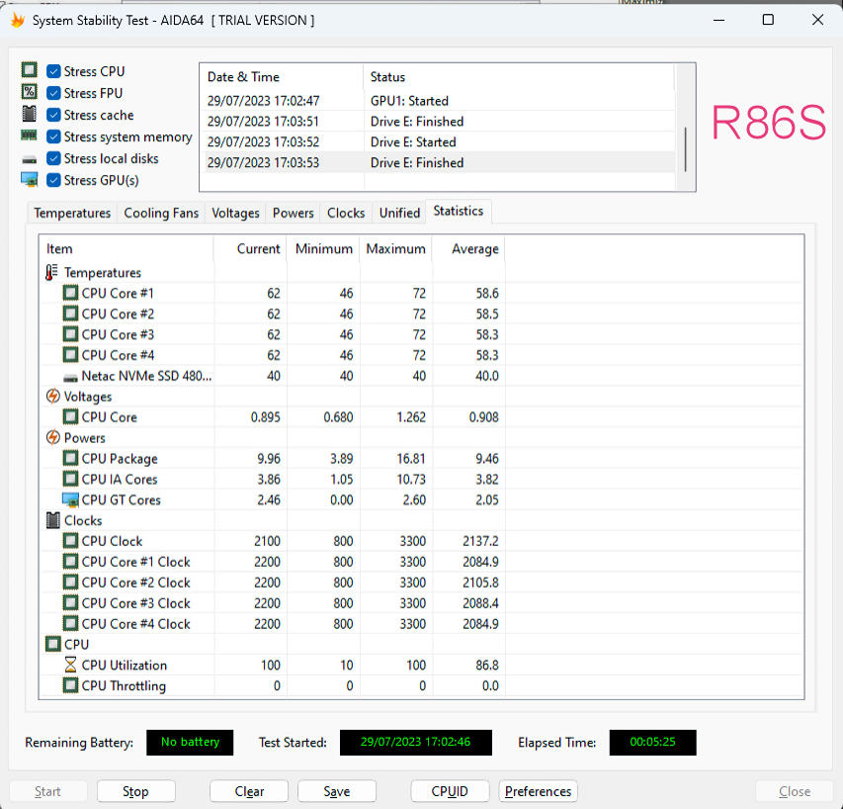Image resolution: width=843 pixels, height=809 pixels.
Task: Click the lightning icon of Powers group
Action: (x=52, y=438)
